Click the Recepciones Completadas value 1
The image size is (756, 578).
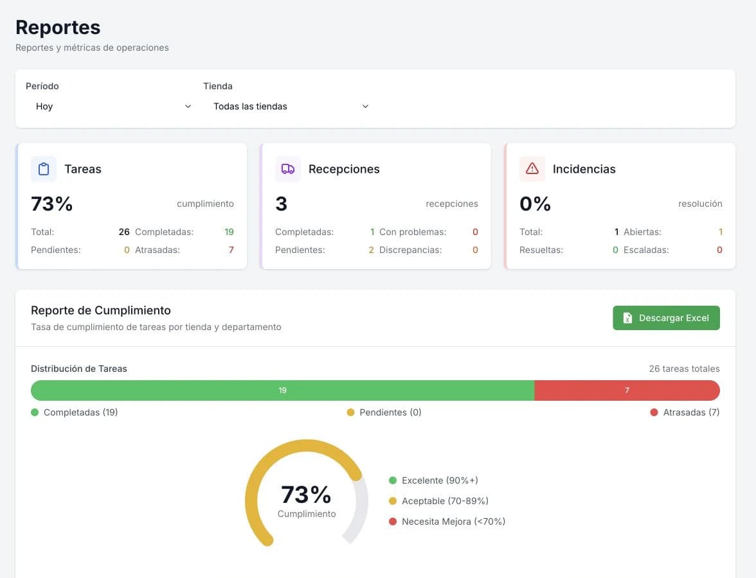coord(372,232)
